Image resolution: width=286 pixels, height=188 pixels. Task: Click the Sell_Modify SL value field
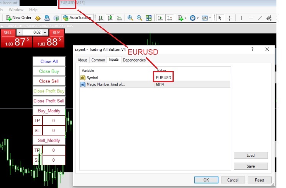point(54,160)
